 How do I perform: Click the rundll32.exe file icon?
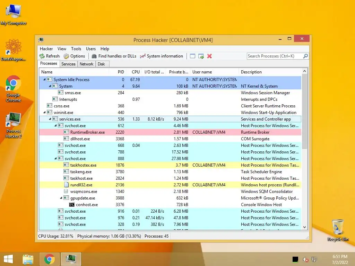click(66, 185)
